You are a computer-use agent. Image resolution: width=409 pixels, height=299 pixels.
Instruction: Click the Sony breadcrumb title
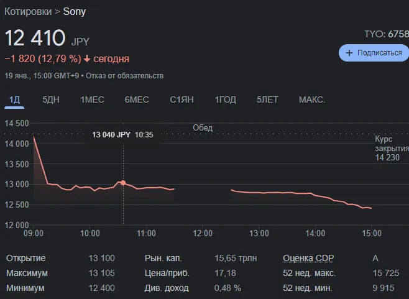[x=75, y=11]
